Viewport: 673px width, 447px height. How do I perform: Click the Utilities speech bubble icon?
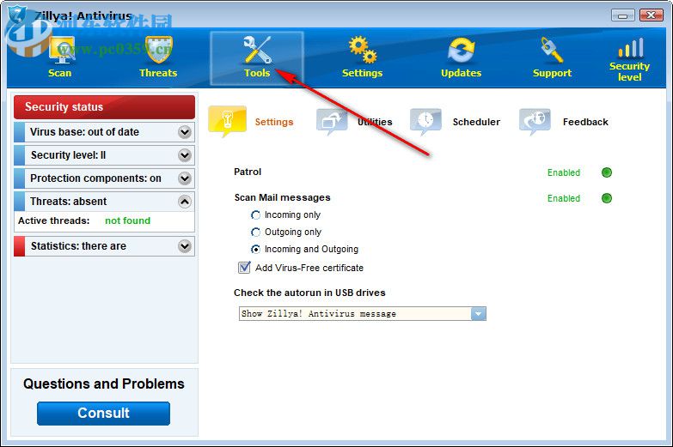[332, 122]
